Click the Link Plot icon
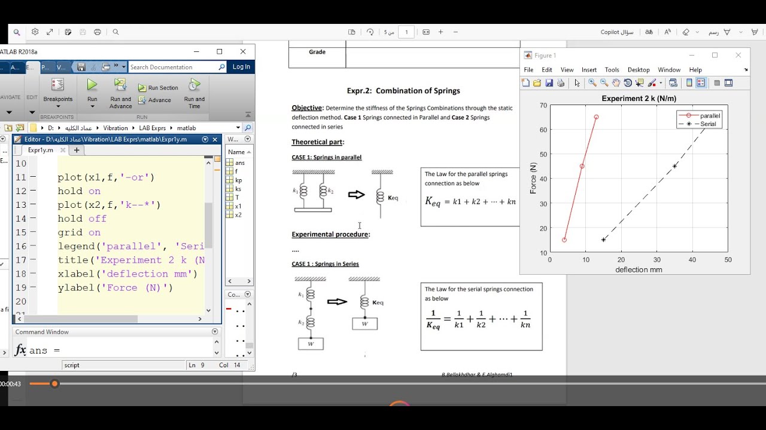 click(673, 83)
